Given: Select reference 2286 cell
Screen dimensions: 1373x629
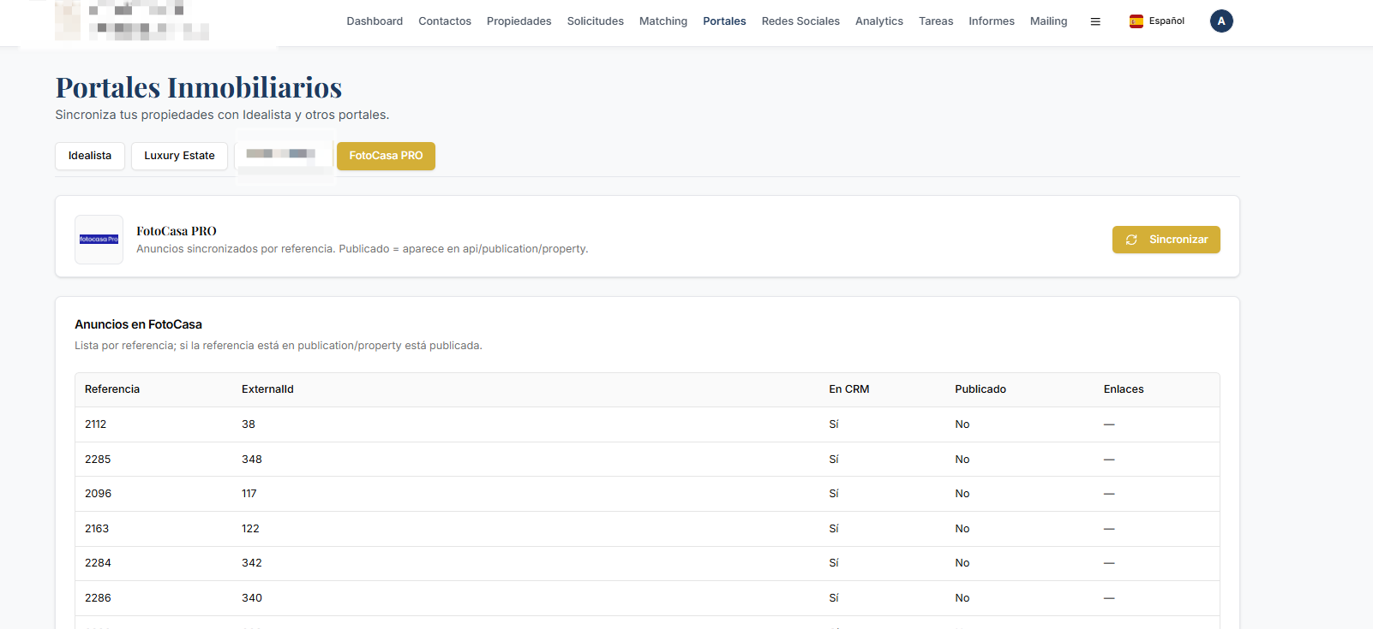Looking at the screenshot, I should (98, 598).
